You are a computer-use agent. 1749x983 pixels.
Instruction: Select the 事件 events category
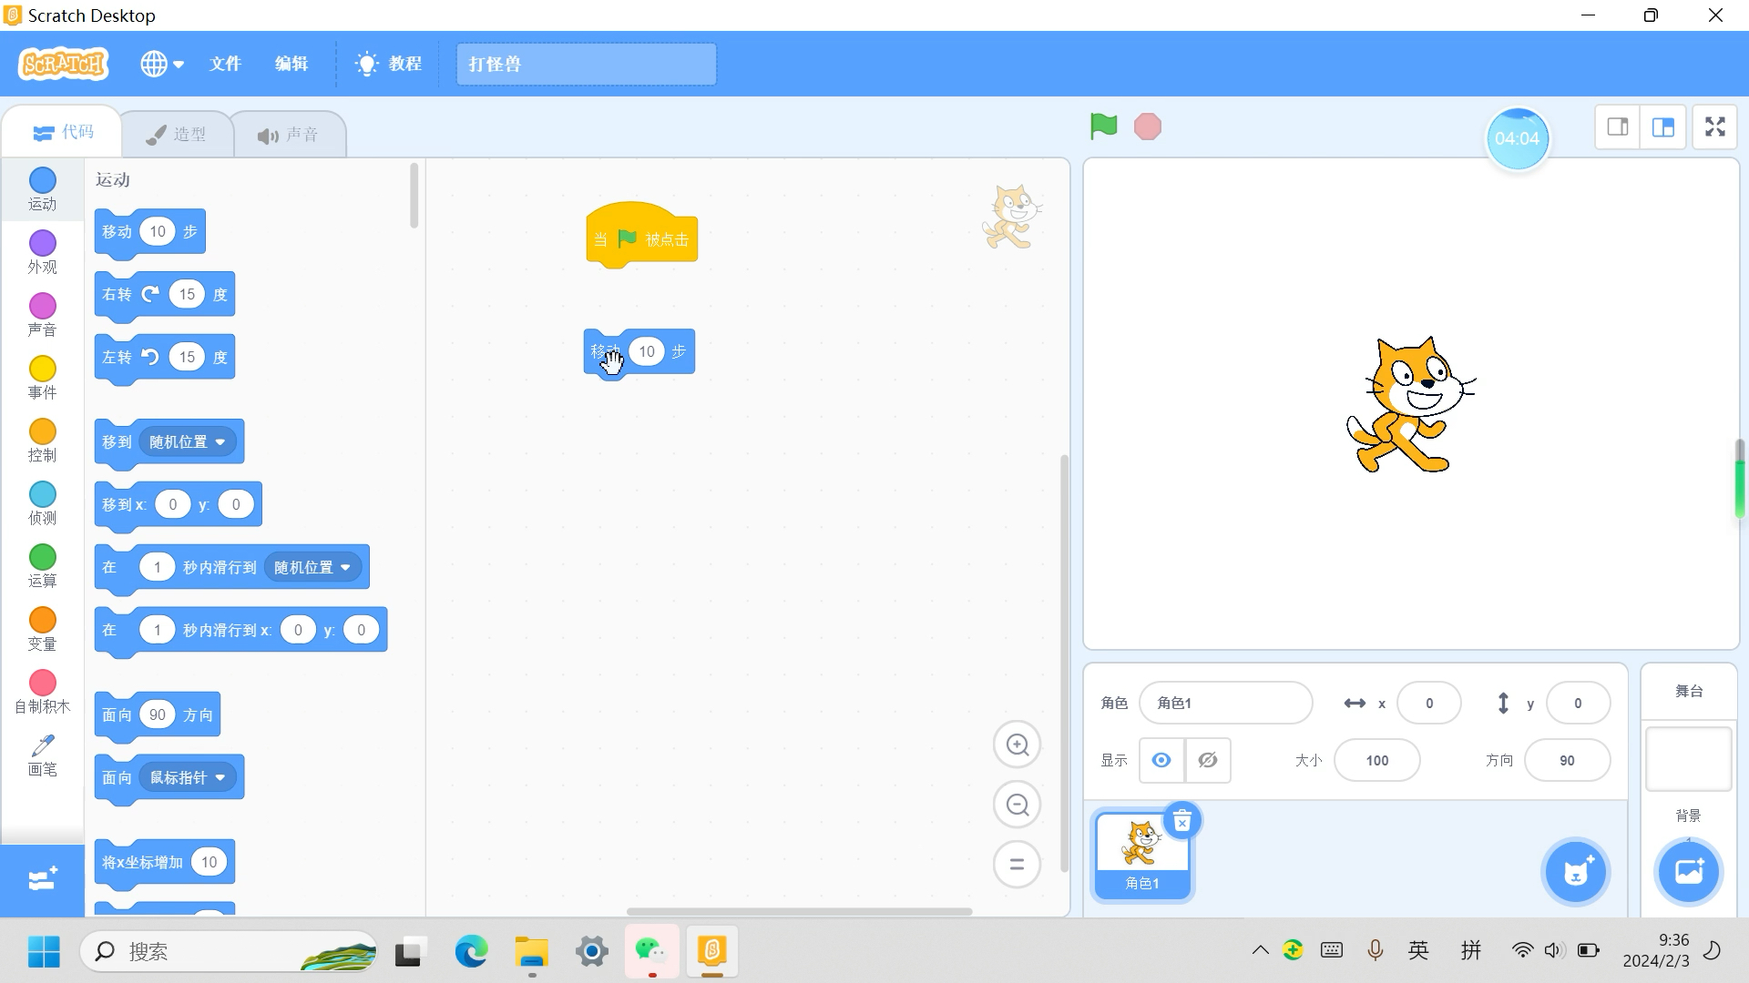pos(42,378)
